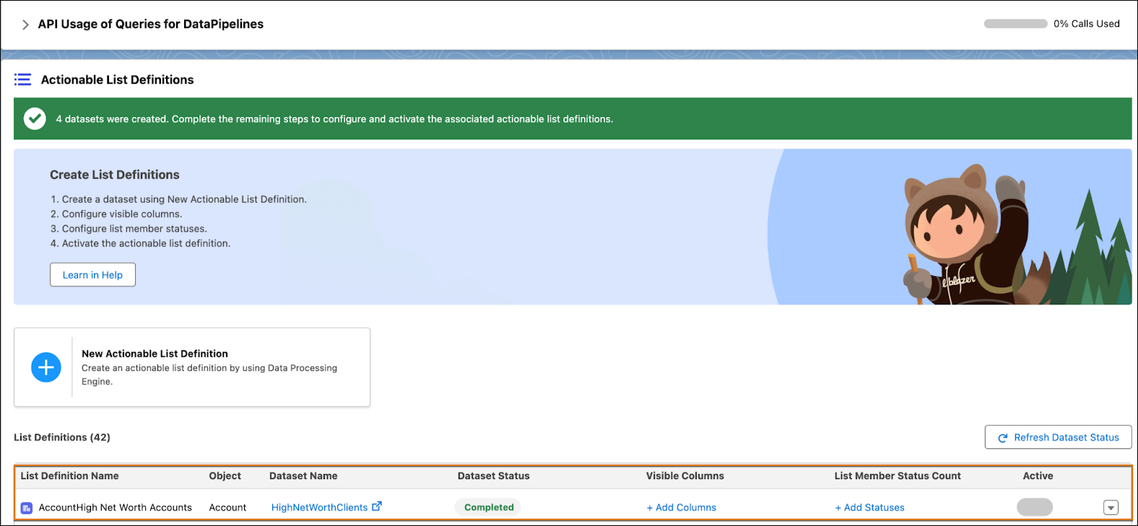
Task: Click the + Add Columns link
Action: (682, 507)
